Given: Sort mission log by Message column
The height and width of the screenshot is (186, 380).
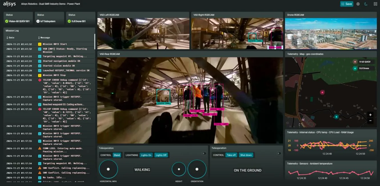Looking at the screenshot, I should 44,38.
